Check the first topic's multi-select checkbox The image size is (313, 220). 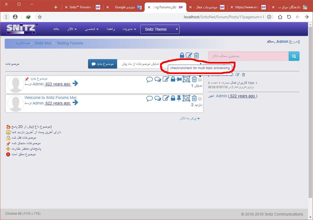(x=200, y=80)
